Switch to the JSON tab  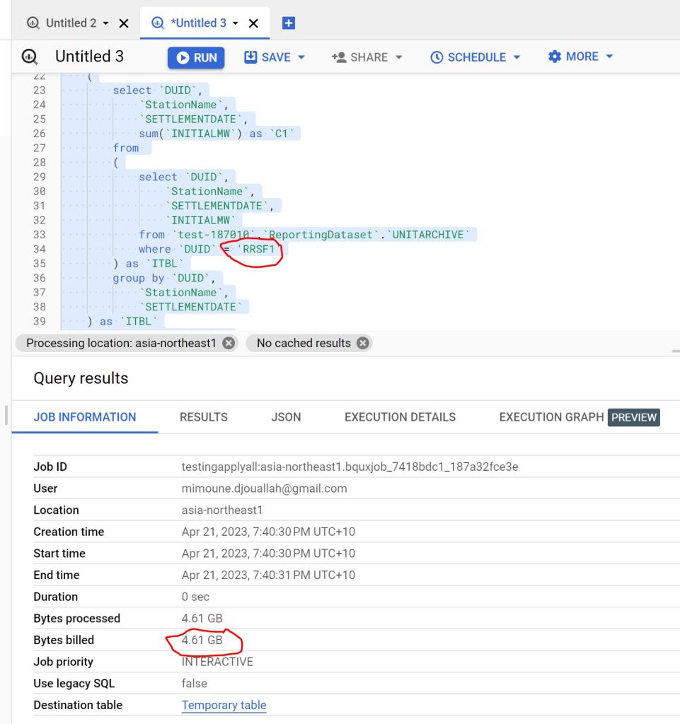pyautogui.click(x=286, y=417)
